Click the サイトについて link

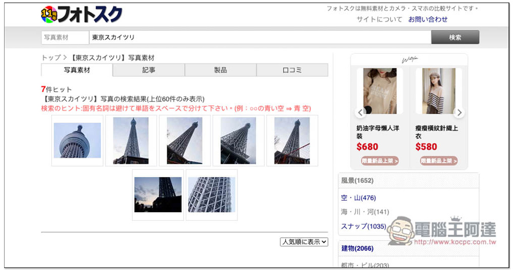coord(380,19)
